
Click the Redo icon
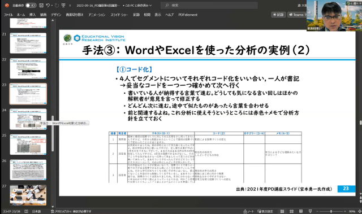[57, 5]
